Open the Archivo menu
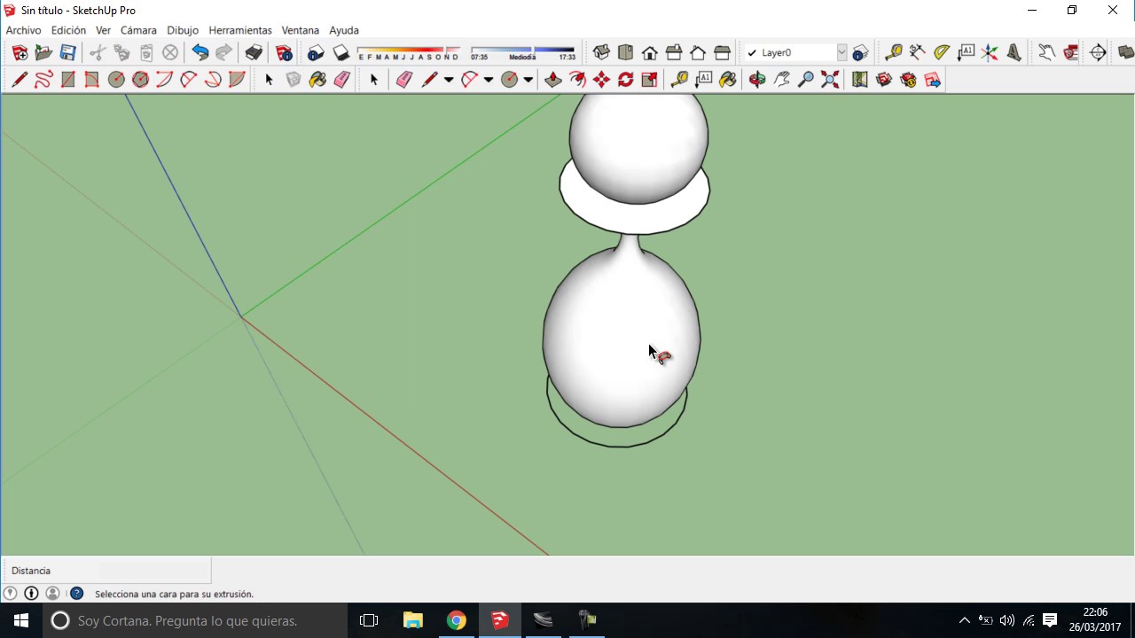The width and height of the screenshot is (1135, 638). point(24,30)
